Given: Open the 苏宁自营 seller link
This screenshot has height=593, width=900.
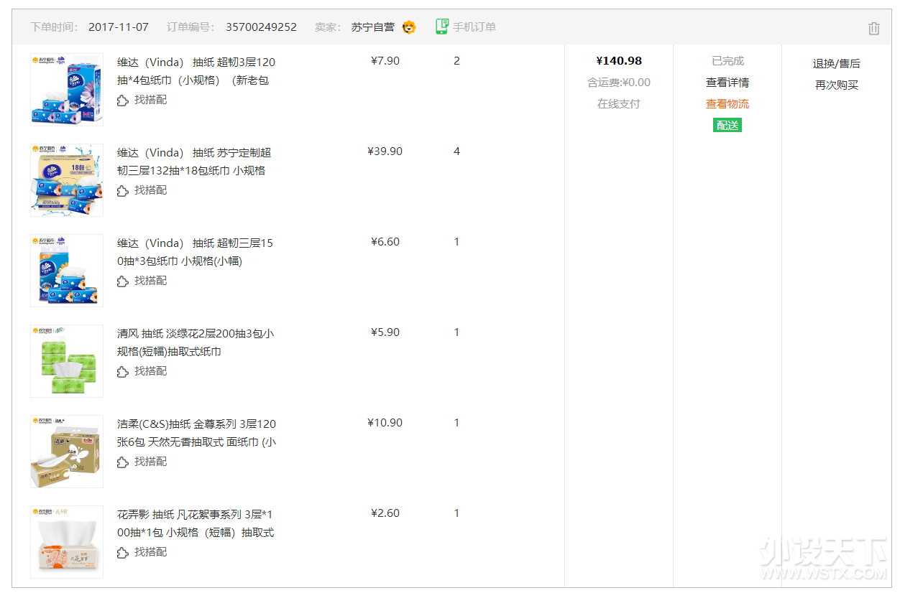Looking at the screenshot, I should 372,27.
